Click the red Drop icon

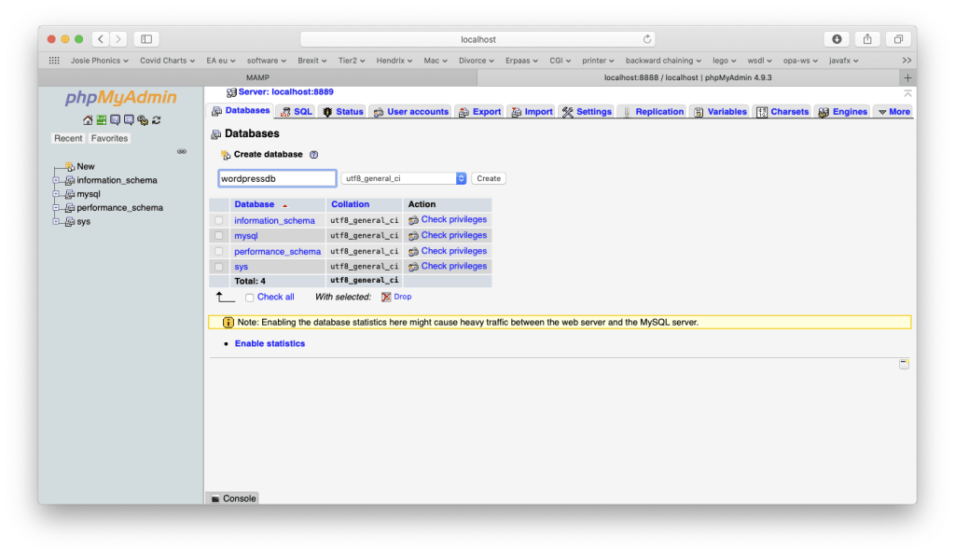[386, 297]
